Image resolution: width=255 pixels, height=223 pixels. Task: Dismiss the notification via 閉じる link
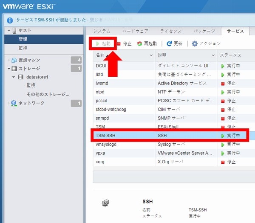click(x=96, y=20)
